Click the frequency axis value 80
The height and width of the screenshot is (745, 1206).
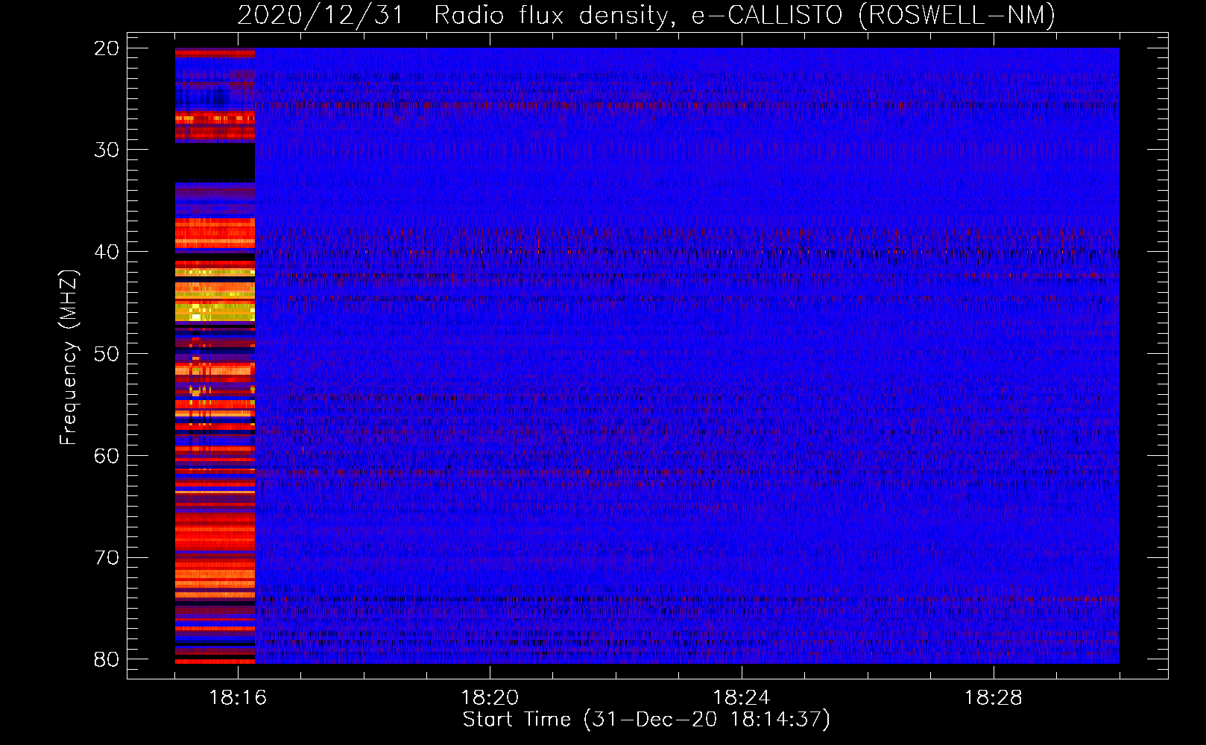[x=107, y=659]
